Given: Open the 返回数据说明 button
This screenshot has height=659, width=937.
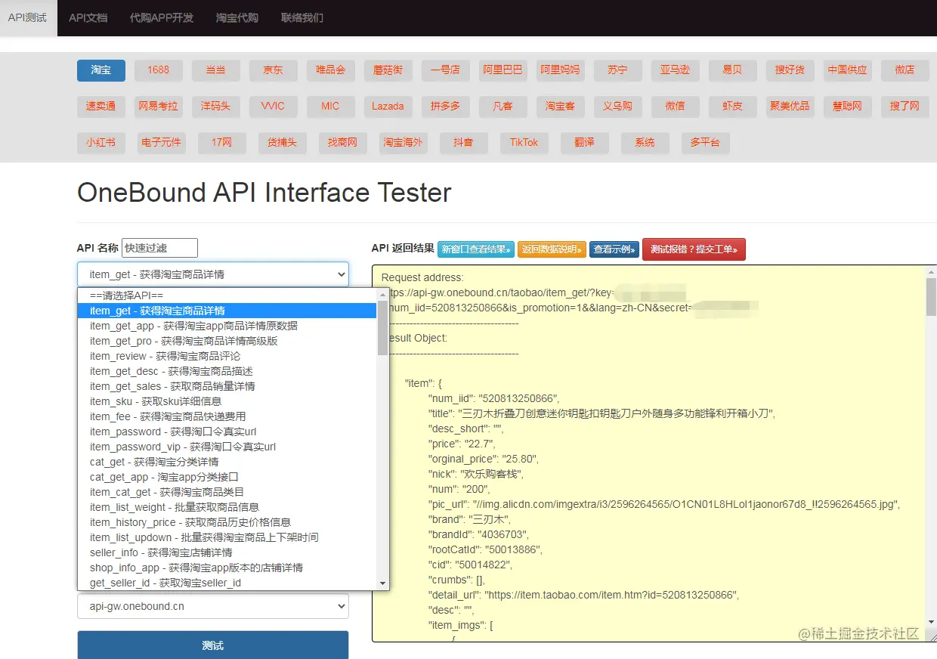Looking at the screenshot, I should coord(552,249).
